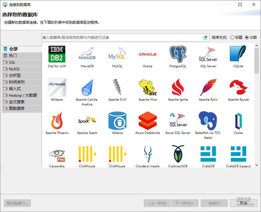The width and height of the screenshot is (261, 212).
Task: Switch to the 热门 category
Action: click(22, 56)
